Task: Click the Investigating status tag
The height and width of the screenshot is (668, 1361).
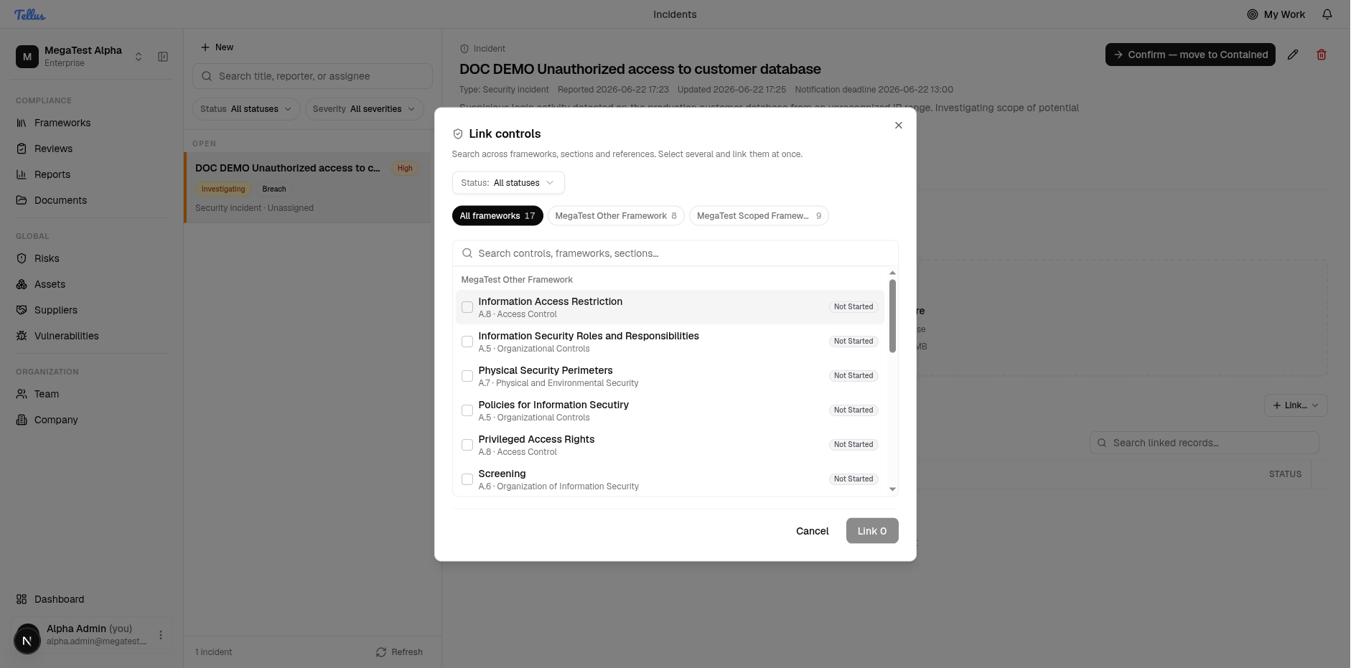Action: click(223, 189)
